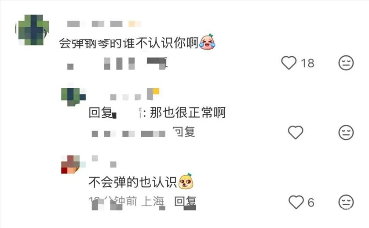Click the mentioned user after 回复 in the reply
The height and width of the screenshot is (228, 369).
point(127,113)
